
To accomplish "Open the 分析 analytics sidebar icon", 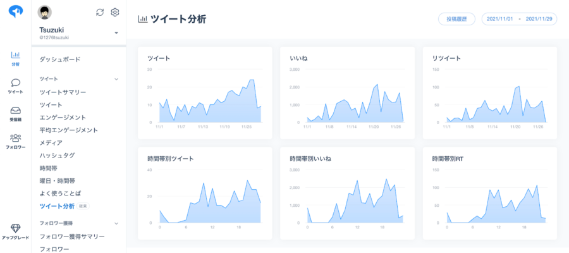I will pyautogui.click(x=16, y=58).
